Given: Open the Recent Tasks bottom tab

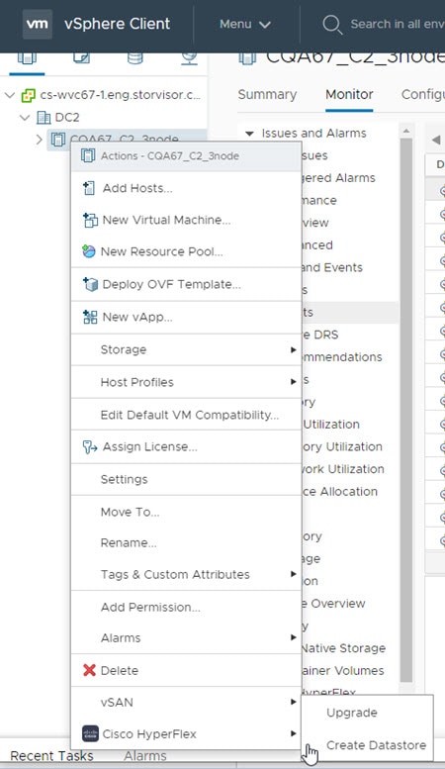Looking at the screenshot, I should tap(51, 756).
